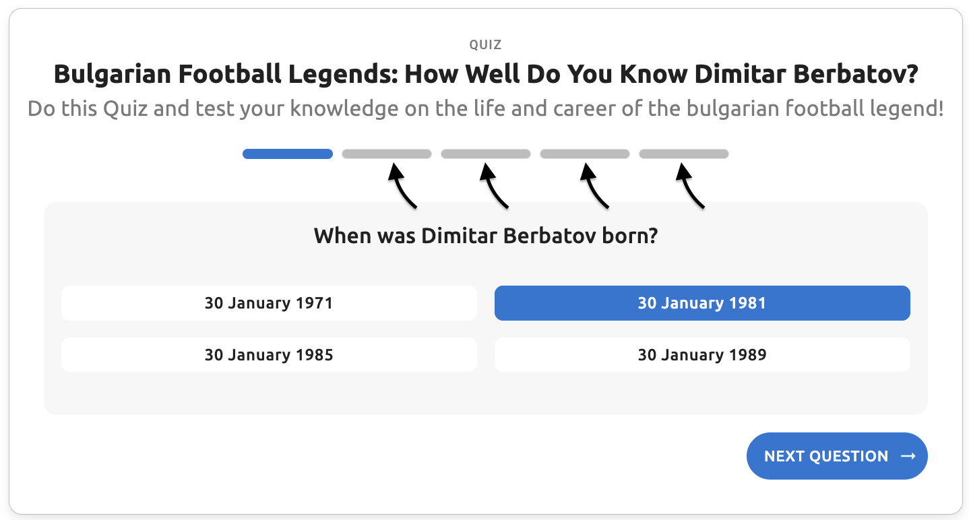The width and height of the screenshot is (969, 520).
Task: Click the small QUIZ label above title
Action: 486,45
